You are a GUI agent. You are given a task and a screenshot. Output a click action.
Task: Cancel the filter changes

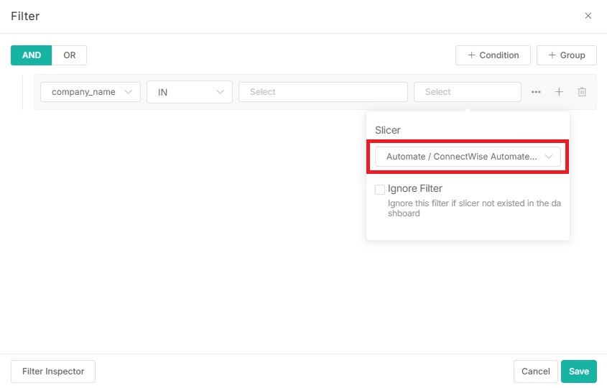point(535,371)
